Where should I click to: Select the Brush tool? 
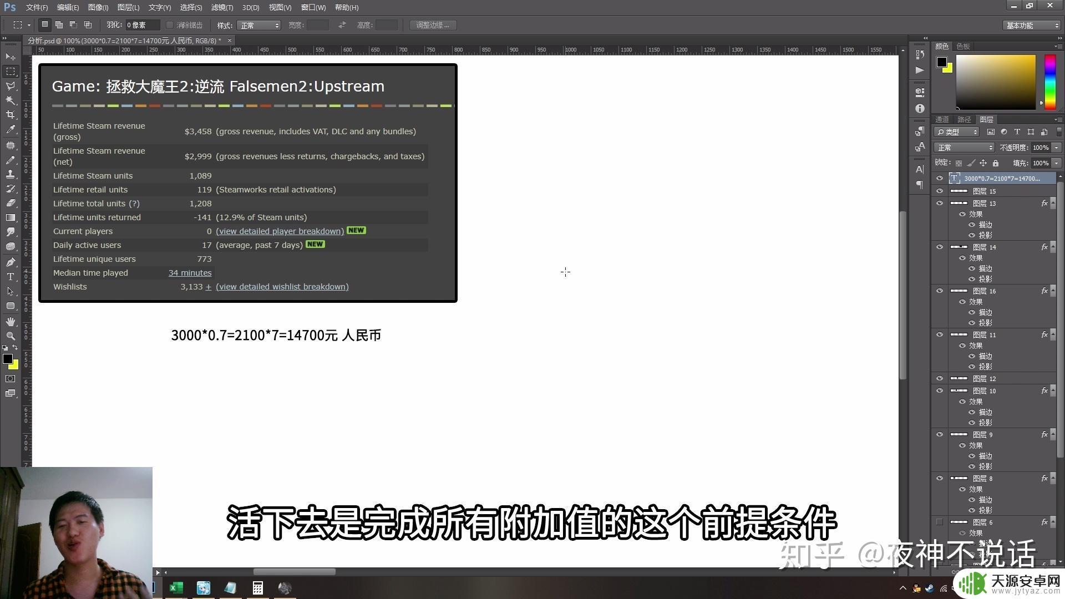click(11, 160)
